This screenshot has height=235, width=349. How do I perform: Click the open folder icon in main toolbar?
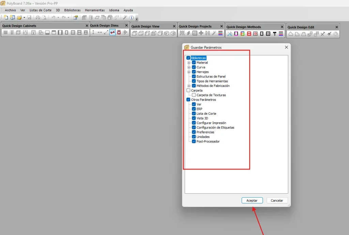tap(19, 17)
